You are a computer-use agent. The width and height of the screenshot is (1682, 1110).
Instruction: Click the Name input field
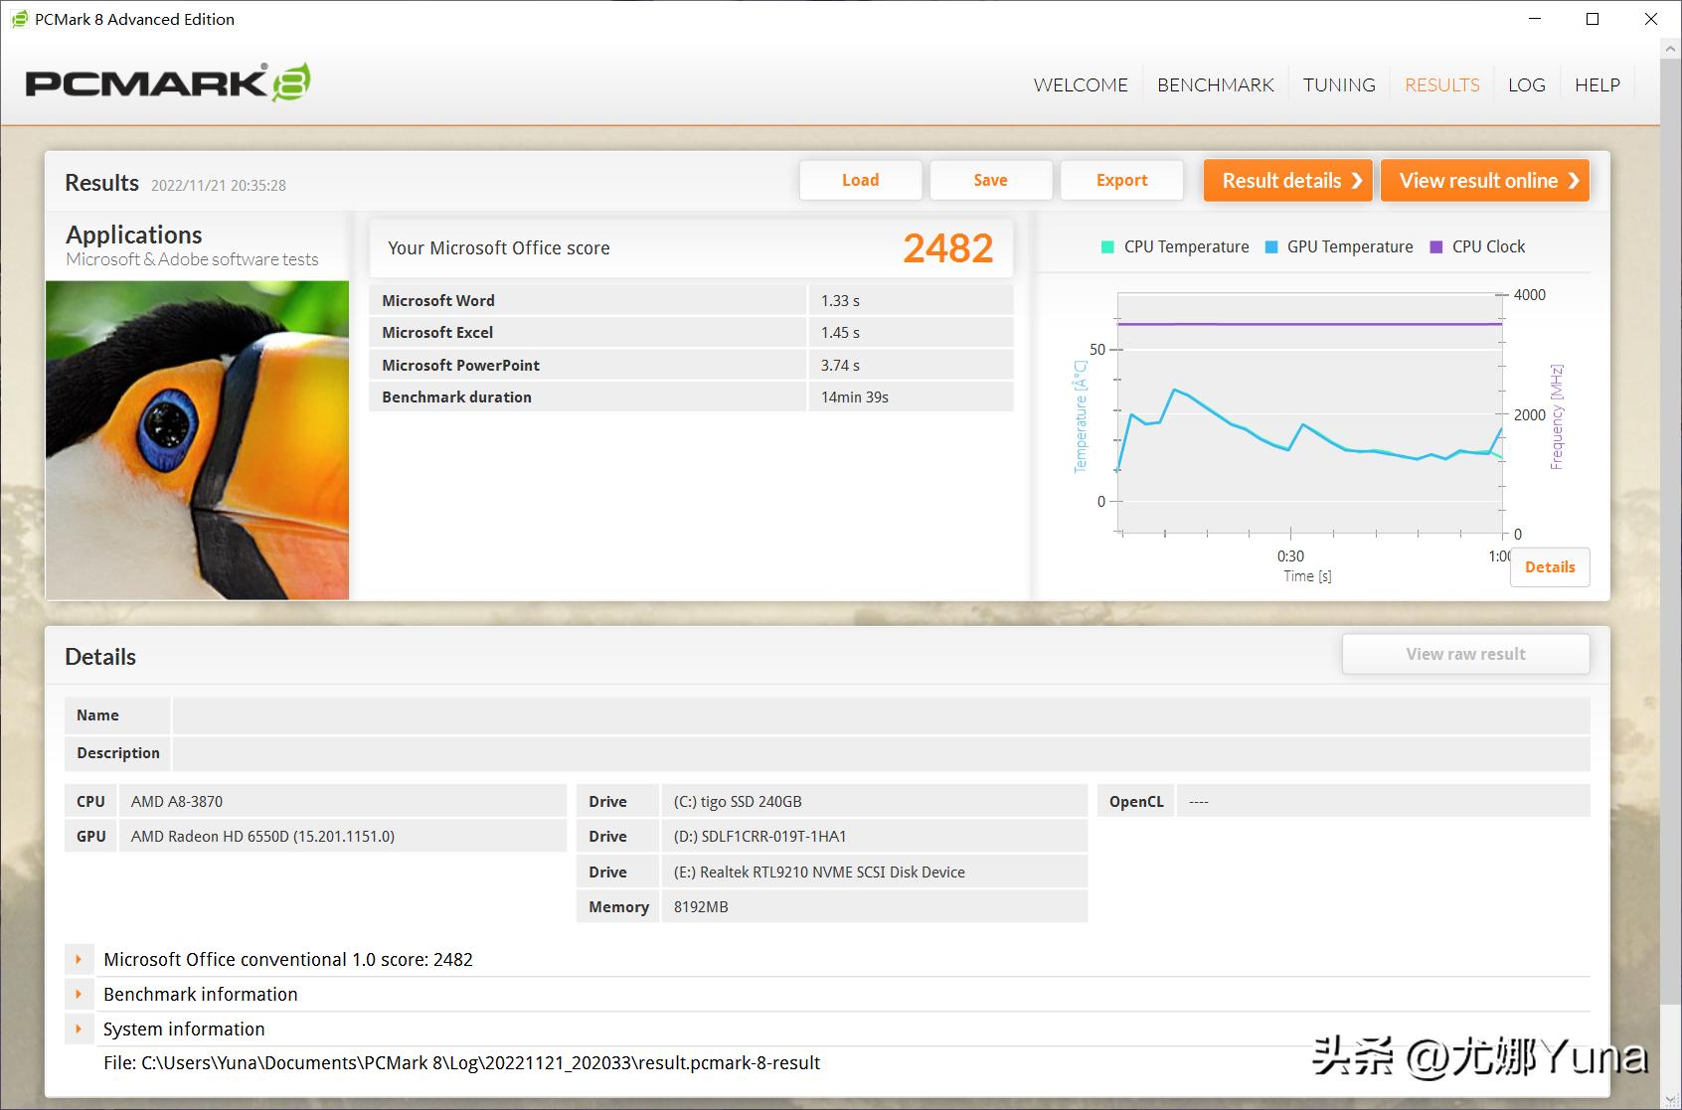point(880,715)
